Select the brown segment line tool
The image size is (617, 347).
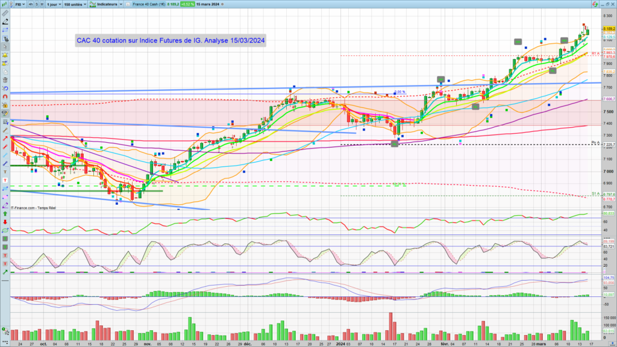5,130
